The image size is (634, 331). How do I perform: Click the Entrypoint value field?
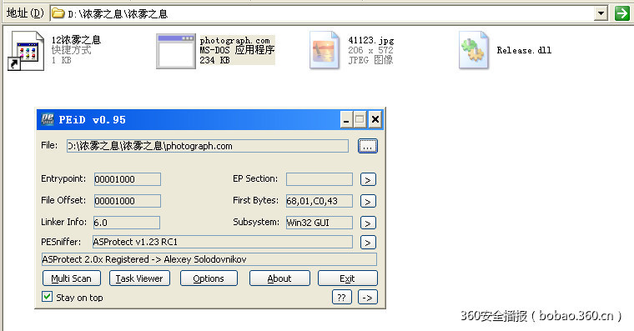tap(128, 179)
